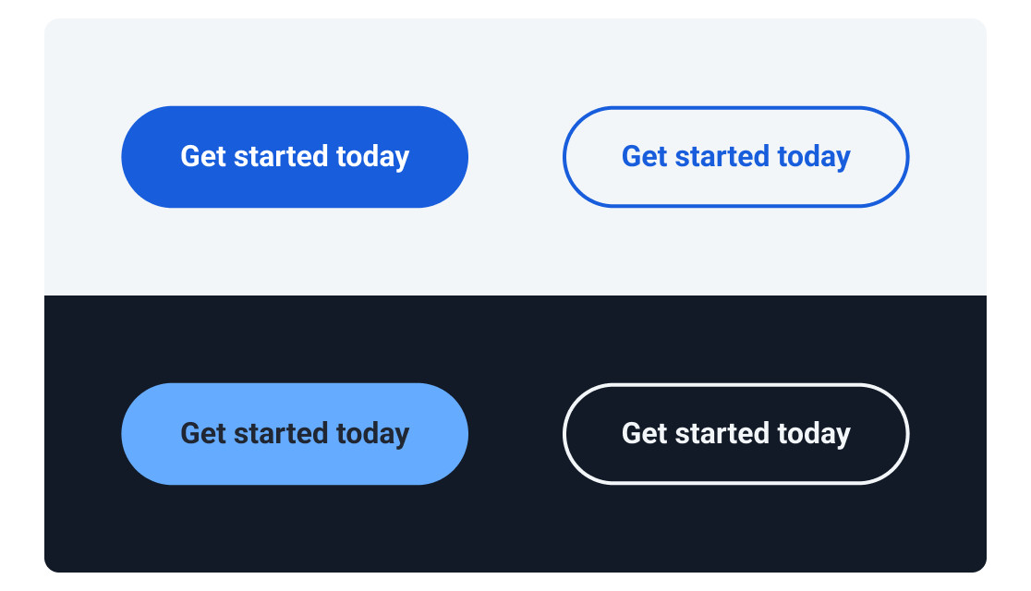Select the button with blue text and border

(735, 157)
